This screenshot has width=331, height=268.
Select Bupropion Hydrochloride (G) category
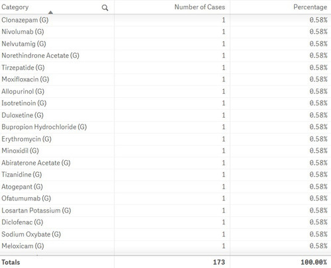(x=44, y=127)
